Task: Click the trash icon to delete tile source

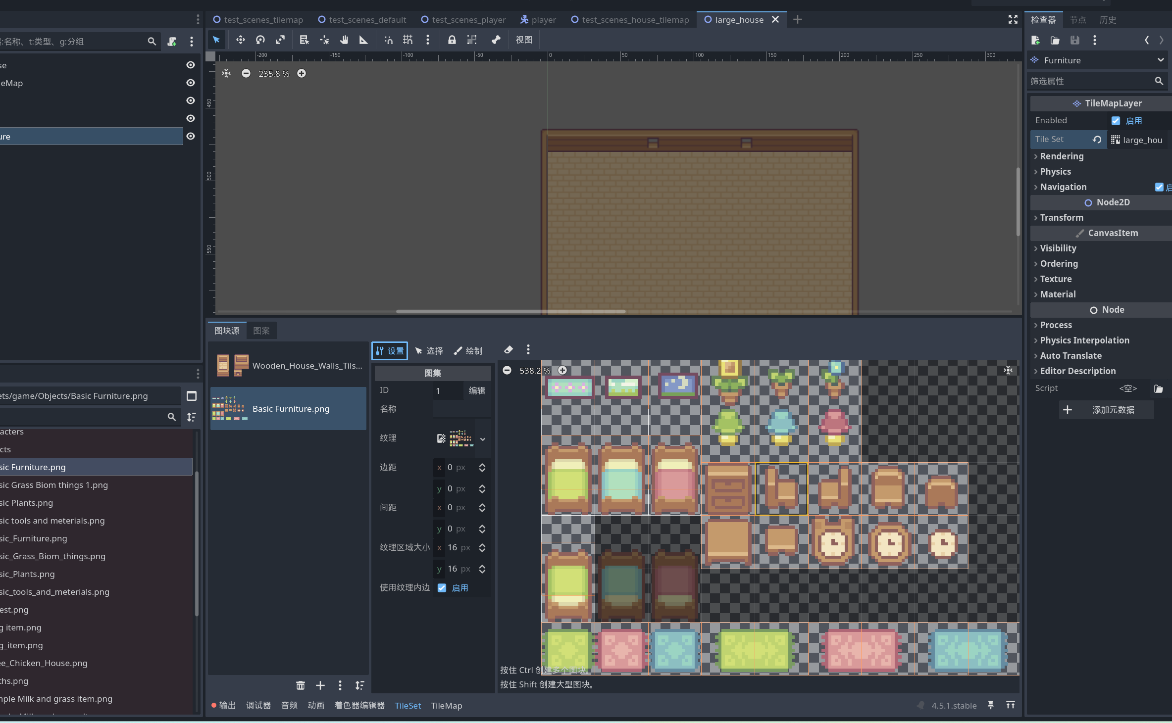Action: [300, 685]
